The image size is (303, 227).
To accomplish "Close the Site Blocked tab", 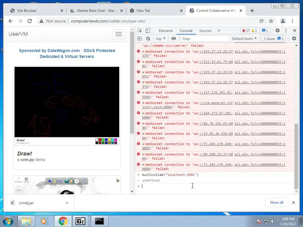I will tap(62, 11).
